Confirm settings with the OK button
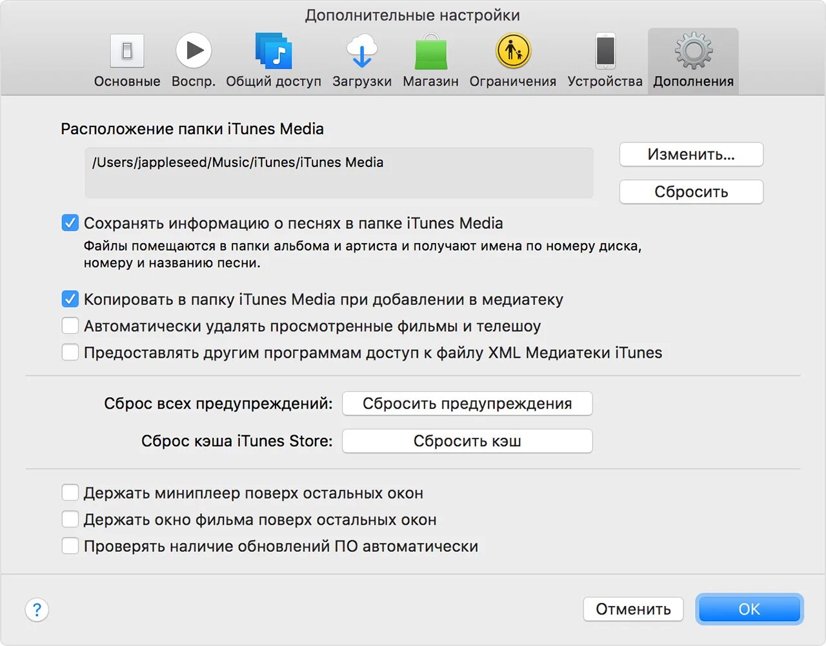Image resolution: width=826 pixels, height=646 pixels. (x=749, y=609)
